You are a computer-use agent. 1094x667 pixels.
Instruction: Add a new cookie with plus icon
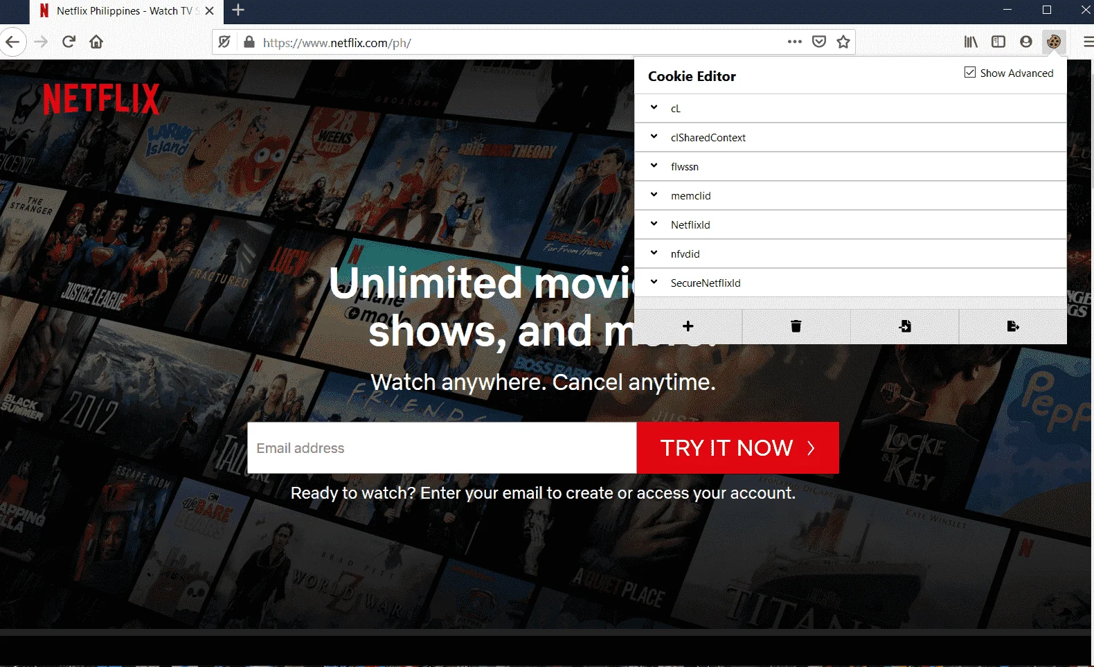point(688,326)
